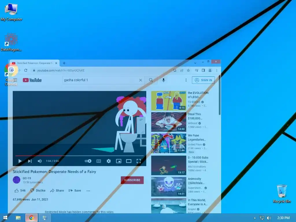This screenshot has height=222, width=296.
Task: Select Chrome in the taskbar
Action: pos(31,218)
